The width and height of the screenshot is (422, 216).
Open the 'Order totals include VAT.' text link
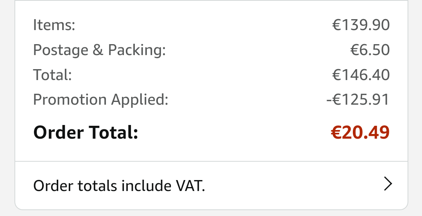coord(119,186)
